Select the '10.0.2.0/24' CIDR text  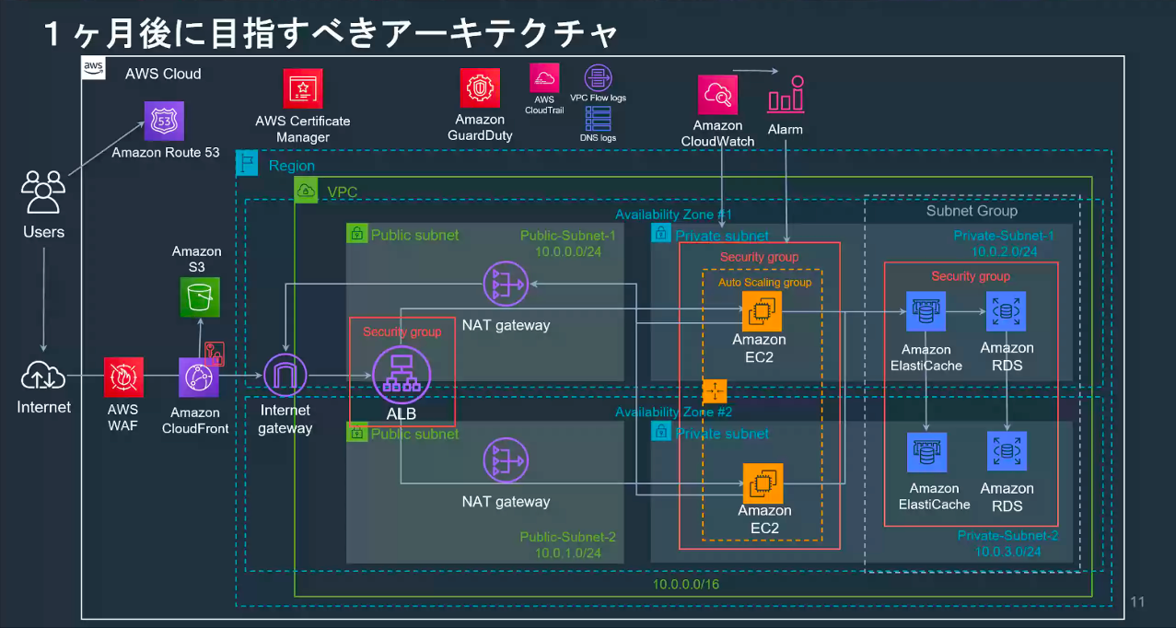click(x=1005, y=251)
